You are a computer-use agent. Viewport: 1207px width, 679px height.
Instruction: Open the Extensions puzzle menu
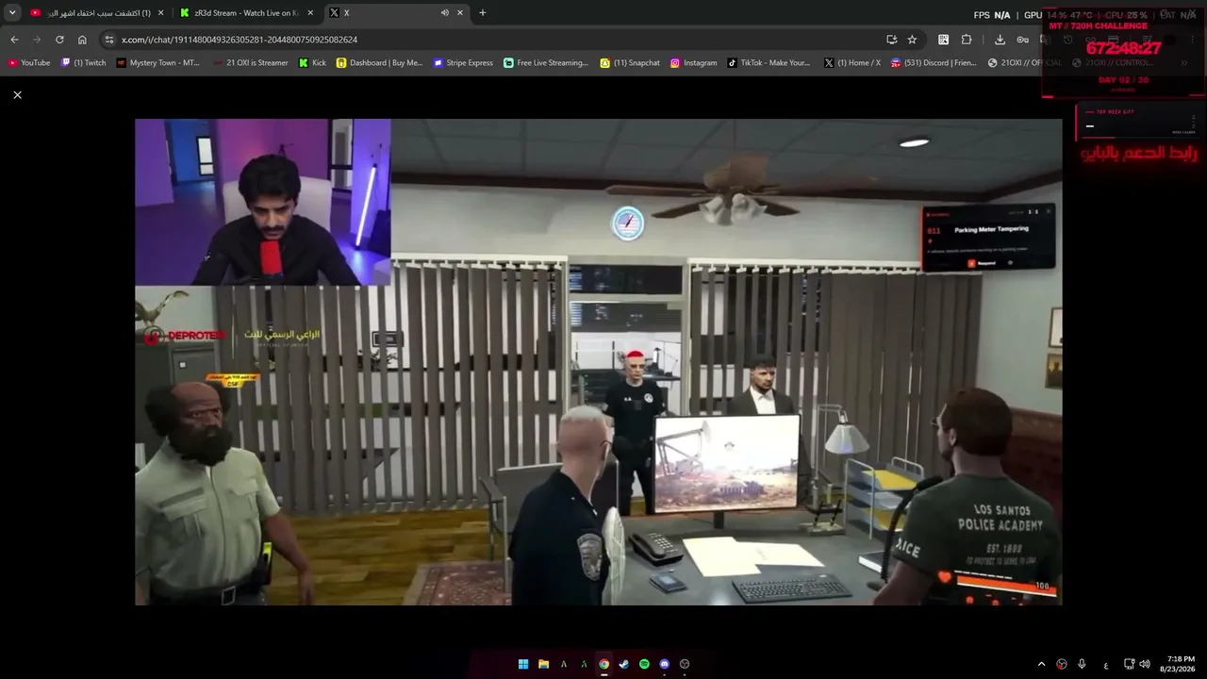point(967,40)
